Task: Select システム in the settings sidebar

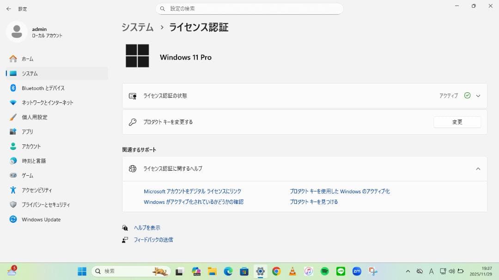Action: [x=57, y=73]
